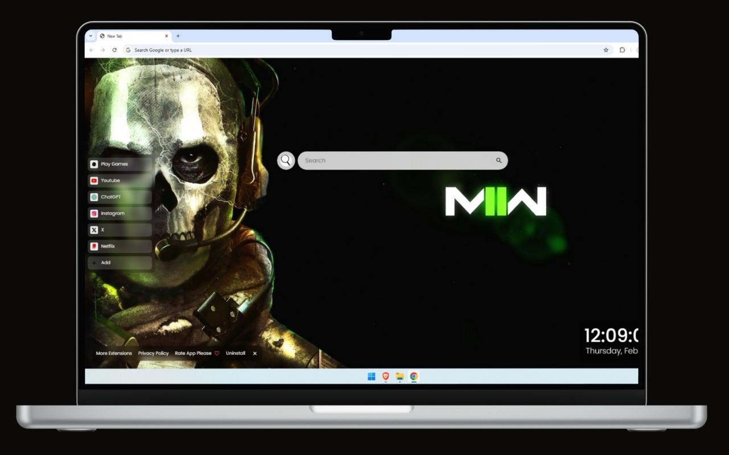Dismiss the bottom links bar with X
The height and width of the screenshot is (455, 729).
(255, 353)
